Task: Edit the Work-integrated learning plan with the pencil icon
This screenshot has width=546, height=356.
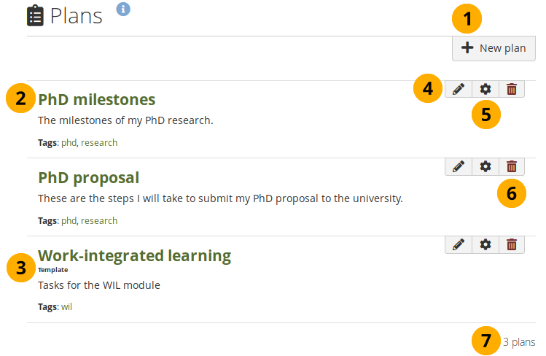Action: pyautogui.click(x=459, y=244)
